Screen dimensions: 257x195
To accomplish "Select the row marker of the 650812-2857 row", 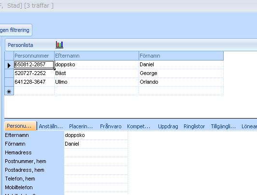I will [9, 65].
